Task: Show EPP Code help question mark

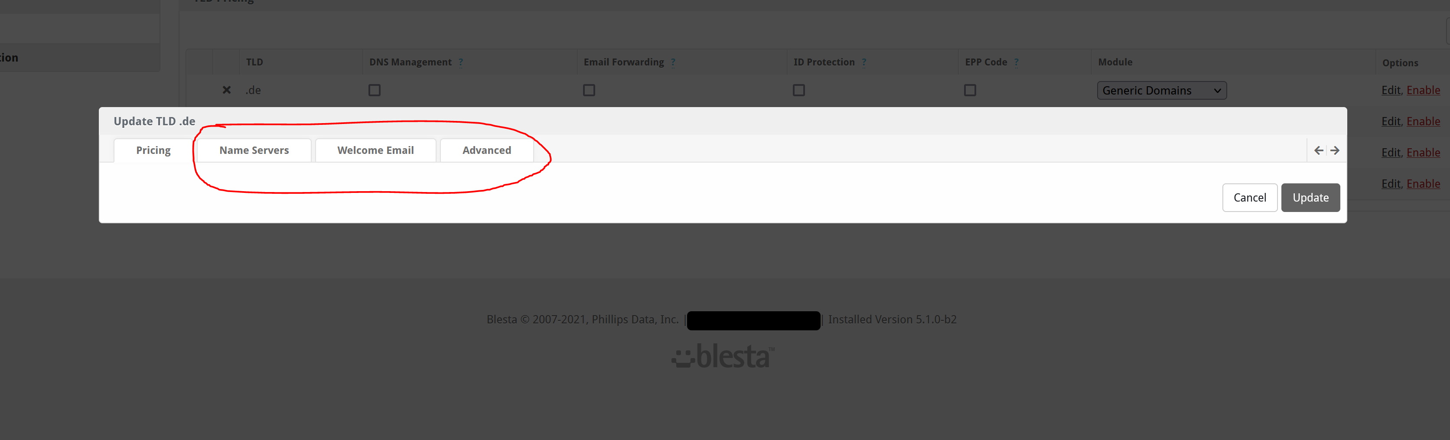Action: tap(1016, 62)
